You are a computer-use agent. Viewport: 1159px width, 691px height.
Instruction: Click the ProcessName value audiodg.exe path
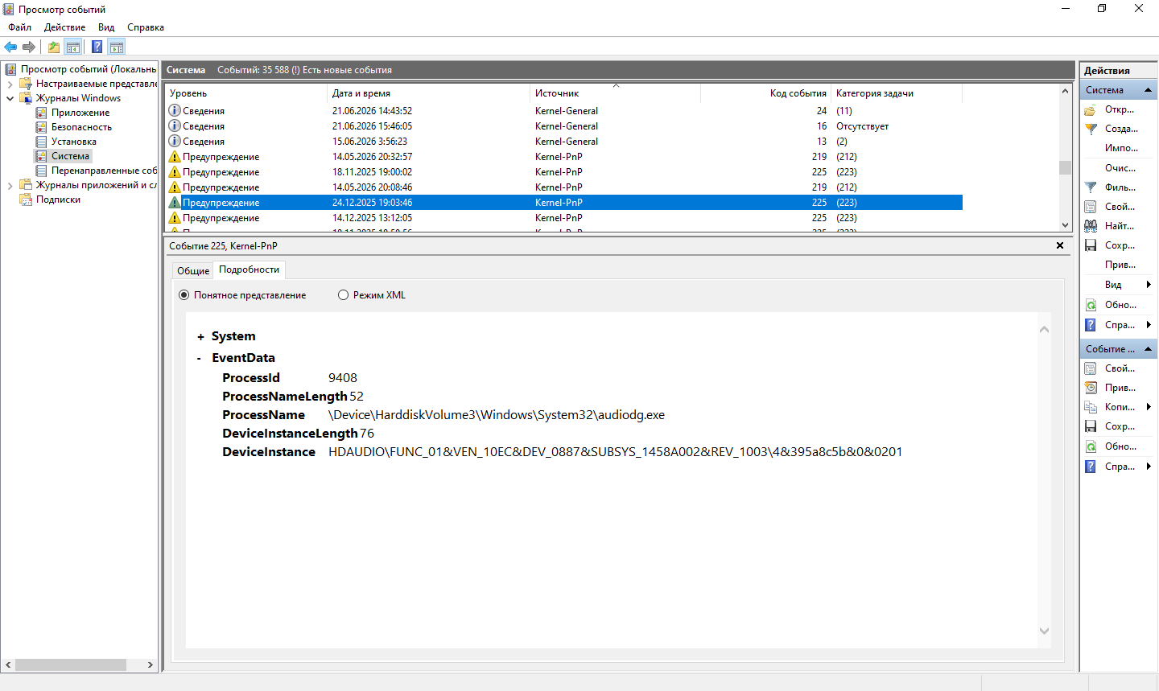click(x=497, y=415)
